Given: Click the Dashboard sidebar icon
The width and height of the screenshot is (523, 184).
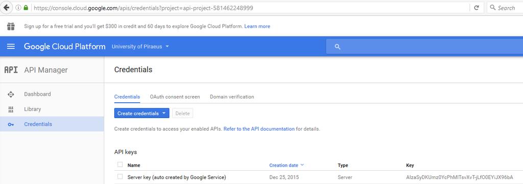Looking at the screenshot, I should coord(11,95).
